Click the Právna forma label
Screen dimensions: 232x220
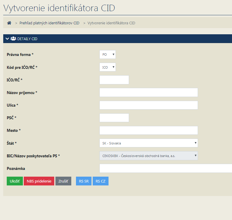click(20, 55)
